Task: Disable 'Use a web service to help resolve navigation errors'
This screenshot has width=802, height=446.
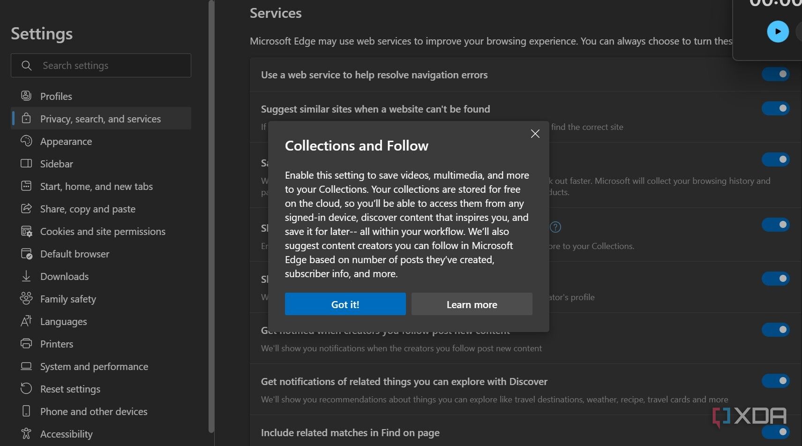Action: pyautogui.click(x=775, y=74)
